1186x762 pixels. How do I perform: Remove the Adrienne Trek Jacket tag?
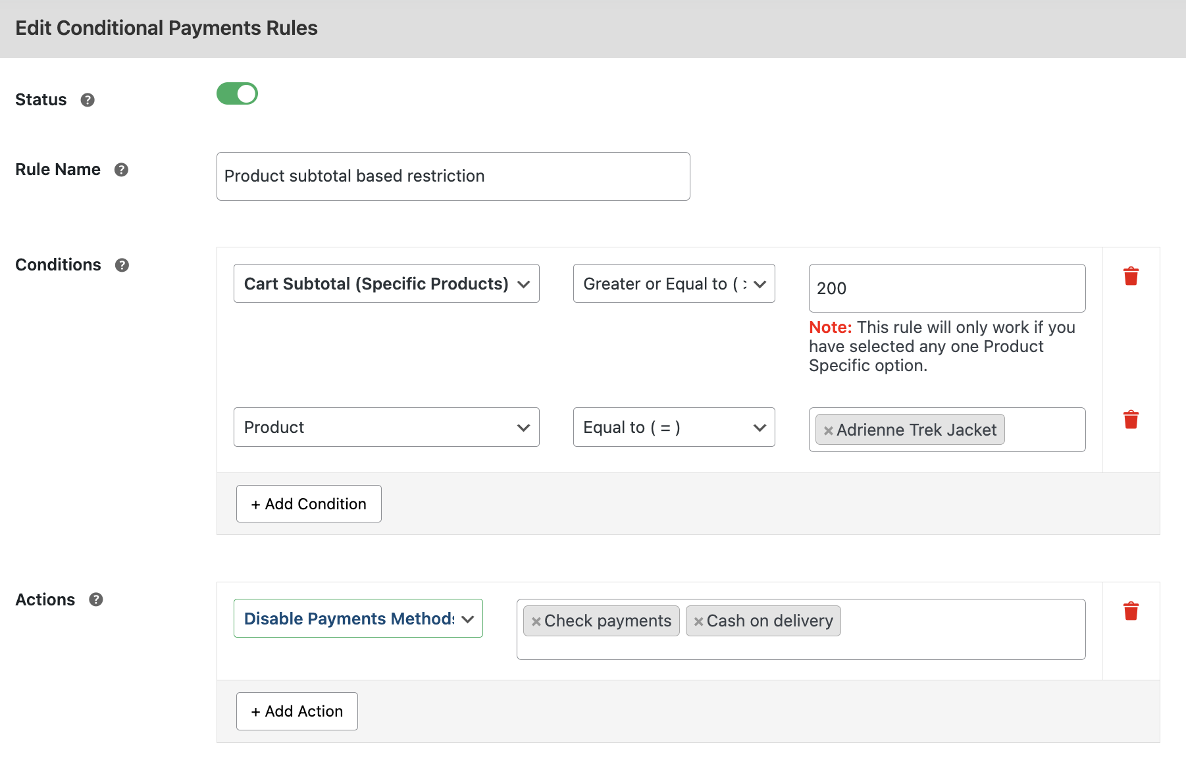pyautogui.click(x=829, y=430)
